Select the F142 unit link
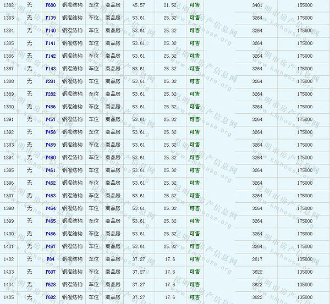 point(51,56)
